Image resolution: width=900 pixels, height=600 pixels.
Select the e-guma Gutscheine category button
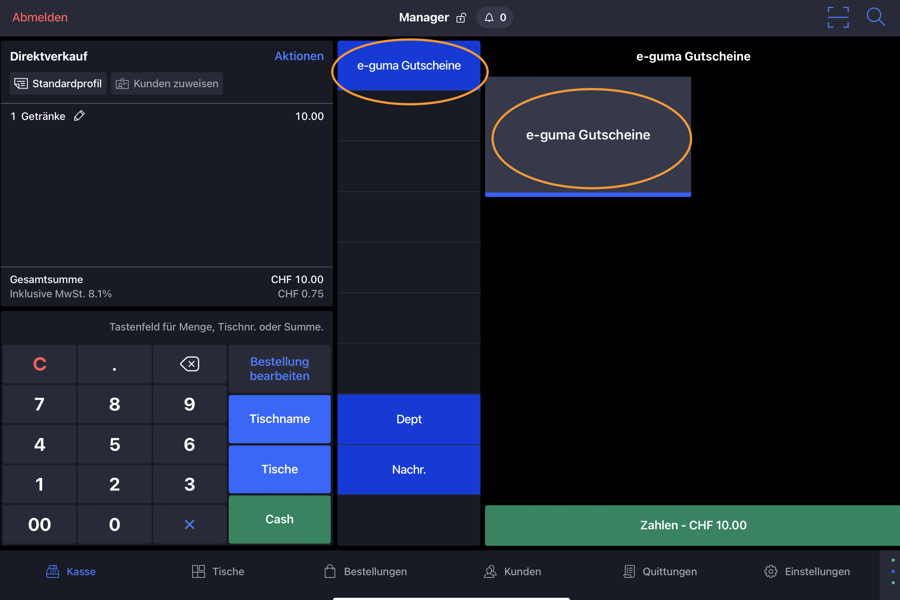[409, 65]
